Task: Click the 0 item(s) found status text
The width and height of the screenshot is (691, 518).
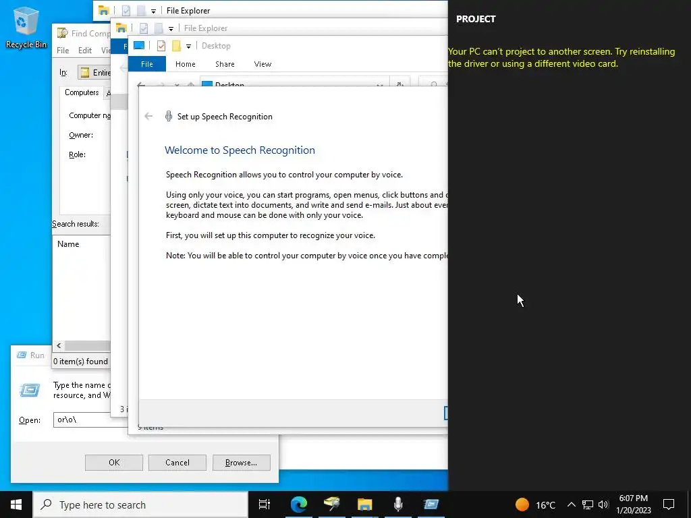Action: point(81,362)
